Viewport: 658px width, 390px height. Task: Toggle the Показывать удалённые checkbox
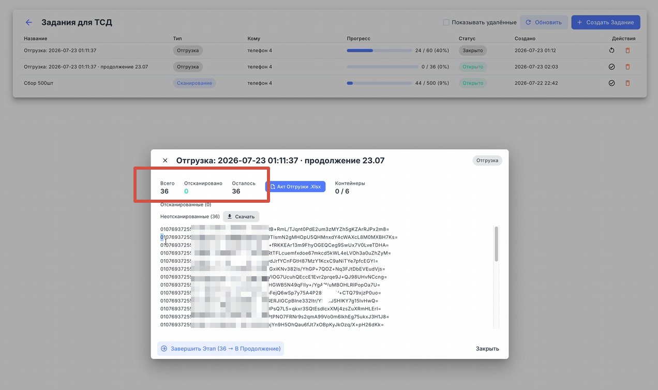coord(446,22)
